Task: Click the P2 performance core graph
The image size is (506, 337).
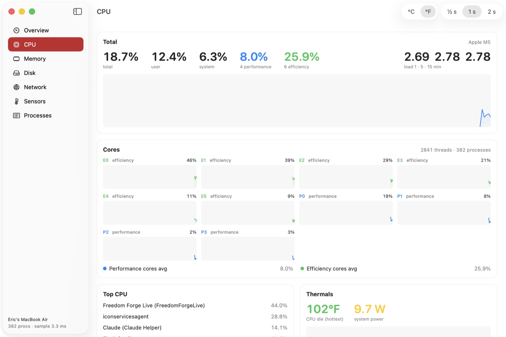Action: 150,249
